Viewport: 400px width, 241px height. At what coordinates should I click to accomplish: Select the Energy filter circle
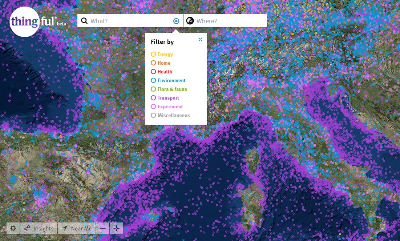coord(153,54)
